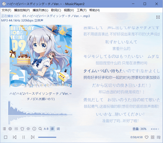Viewport: 163px width, 143px height.
Task: Click format info MP3 44.1kHz 320kbps 立体声
Action: [x=22, y=20]
